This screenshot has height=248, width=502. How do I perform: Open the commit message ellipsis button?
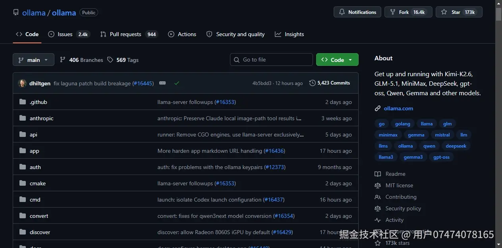(x=162, y=83)
